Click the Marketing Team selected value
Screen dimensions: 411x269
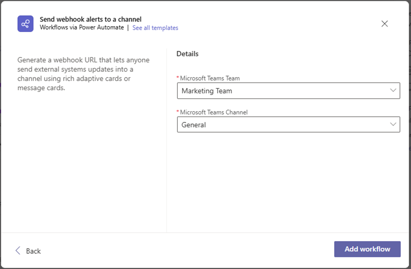[207, 91]
